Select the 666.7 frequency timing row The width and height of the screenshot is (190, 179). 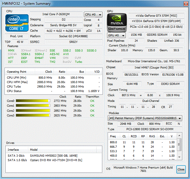pos(142,147)
